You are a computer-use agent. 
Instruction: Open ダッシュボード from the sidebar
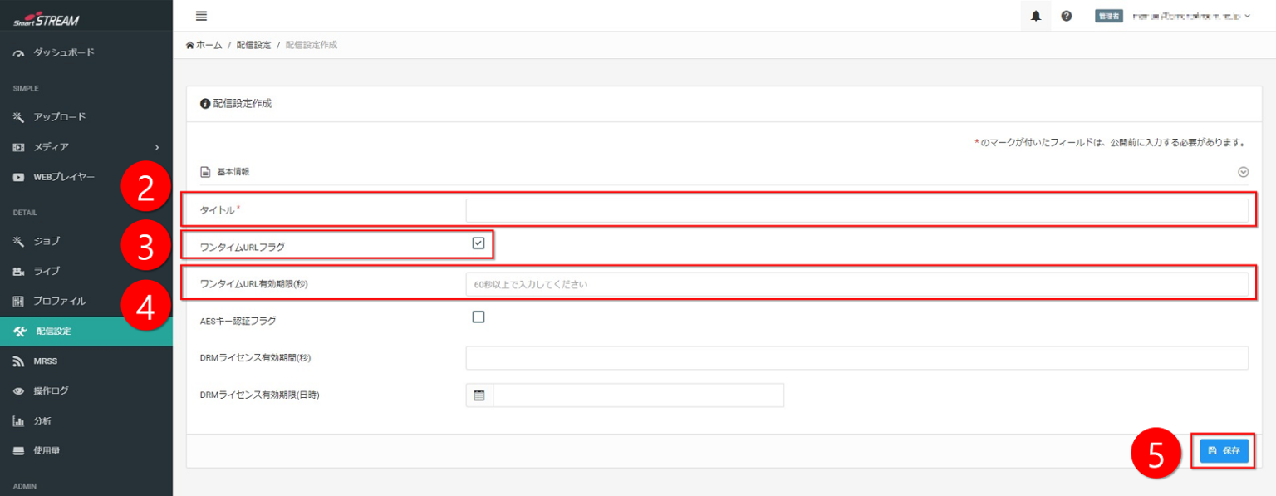pos(63,52)
